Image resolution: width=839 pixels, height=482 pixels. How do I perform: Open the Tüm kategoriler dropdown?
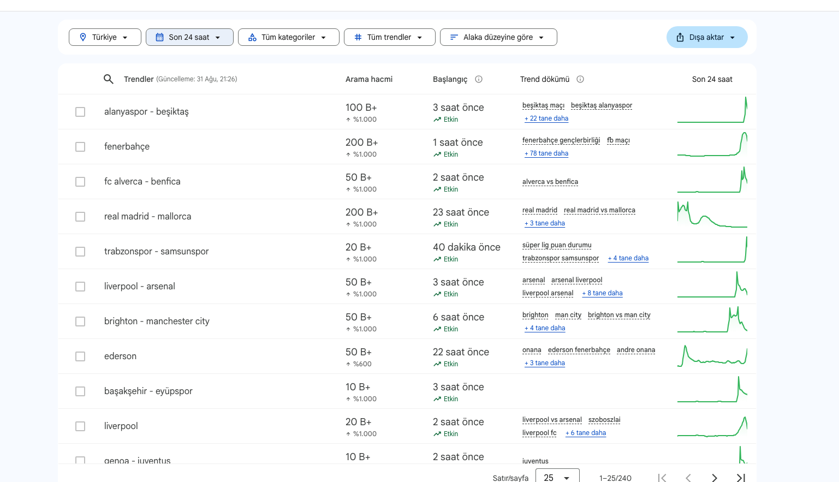point(289,37)
